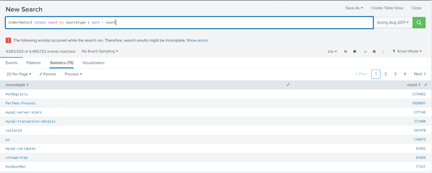Image resolution: width=432 pixels, height=173 pixels.
Task: Sort the table by the count column
Action: (414, 85)
